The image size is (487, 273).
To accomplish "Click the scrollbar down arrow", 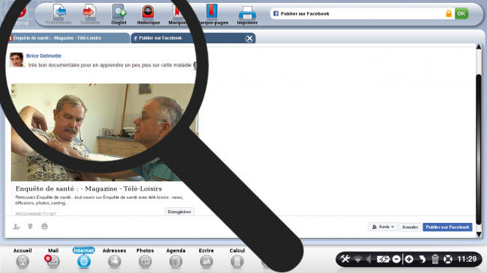I will (479, 235).
